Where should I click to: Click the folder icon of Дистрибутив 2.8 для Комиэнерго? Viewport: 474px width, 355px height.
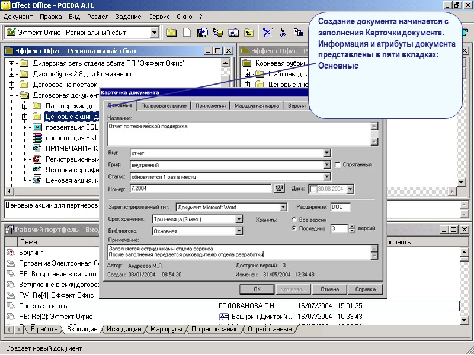tap(24, 74)
